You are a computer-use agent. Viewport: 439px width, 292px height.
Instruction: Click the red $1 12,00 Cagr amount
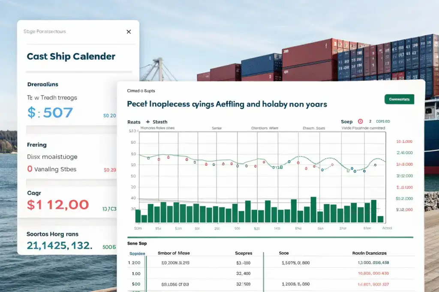[x=57, y=204]
